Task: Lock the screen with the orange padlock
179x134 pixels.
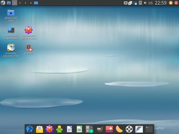Action: tap(171, 3)
